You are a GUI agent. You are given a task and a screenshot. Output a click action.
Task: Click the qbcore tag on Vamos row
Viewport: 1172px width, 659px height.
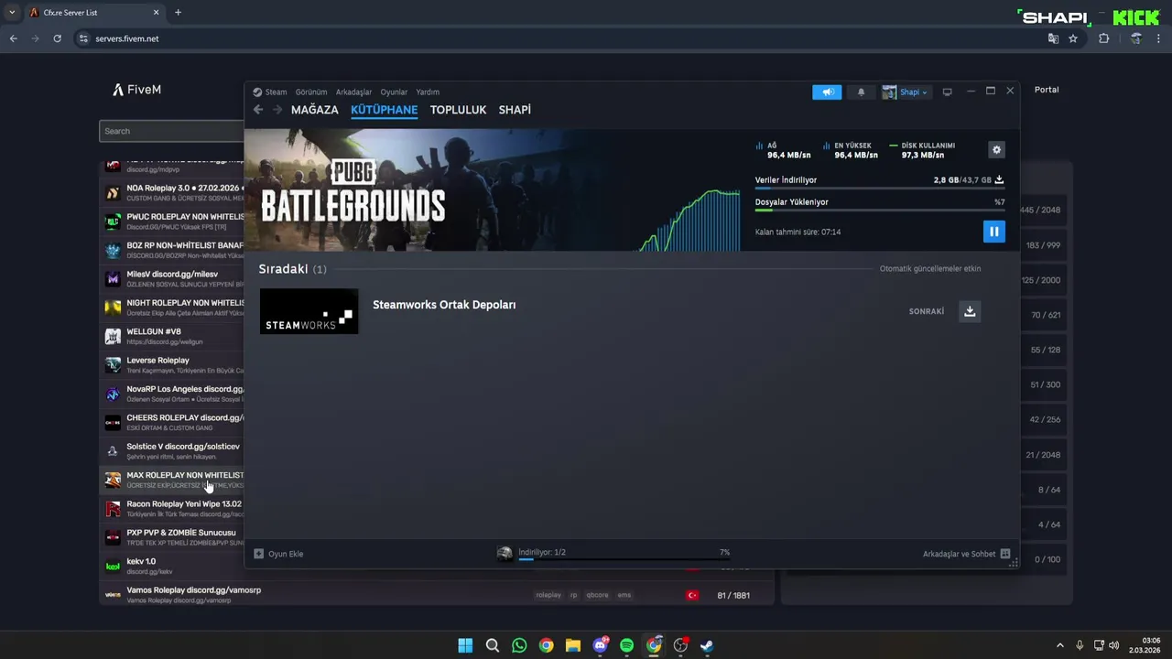[x=597, y=595]
